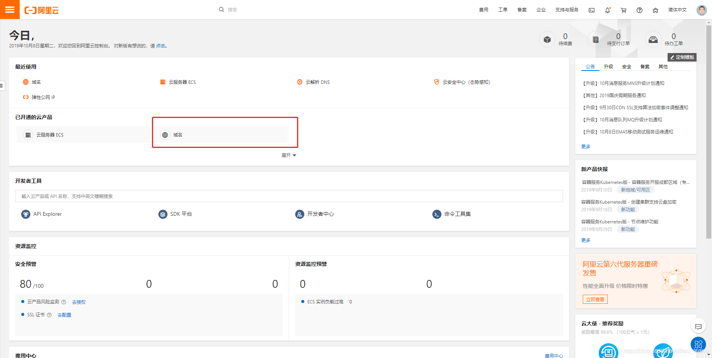Click 更多 under announcements list
Screen dimensions: 712x358
coord(586,147)
